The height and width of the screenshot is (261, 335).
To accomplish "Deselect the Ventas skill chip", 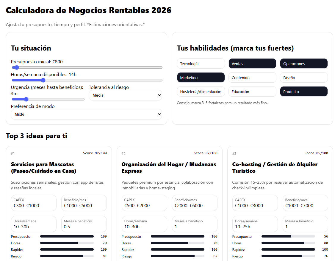I will tap(252, 64).
